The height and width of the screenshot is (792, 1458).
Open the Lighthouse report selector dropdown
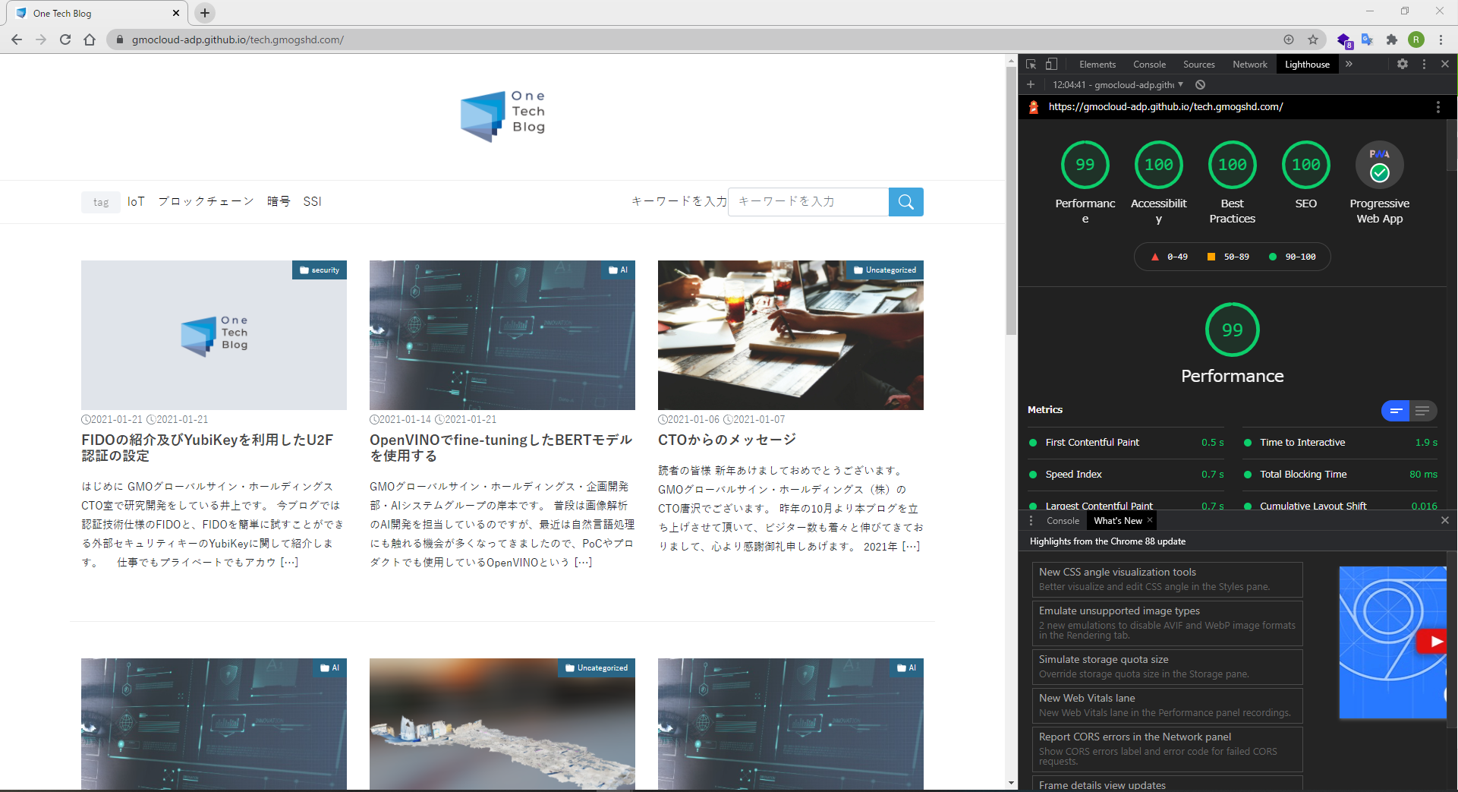click(1118, 84)
